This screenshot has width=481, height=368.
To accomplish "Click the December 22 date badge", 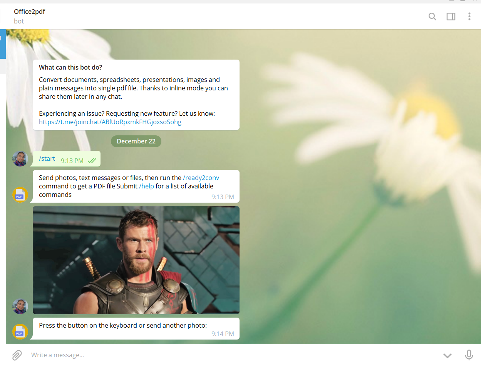I will (136, 141).
